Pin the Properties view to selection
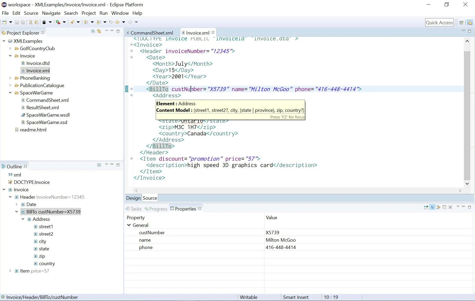This screenshot has width=475, height=301. coord(426,207)
